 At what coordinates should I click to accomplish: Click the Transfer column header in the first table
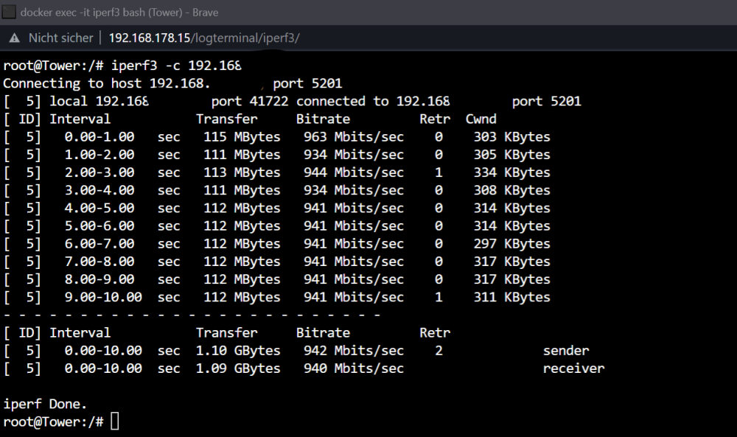(x=226, y=119)
